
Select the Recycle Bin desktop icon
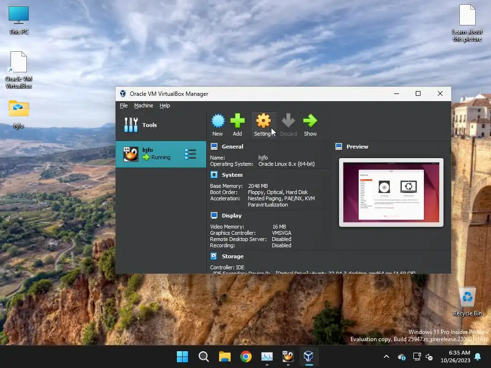coord(467,302)
